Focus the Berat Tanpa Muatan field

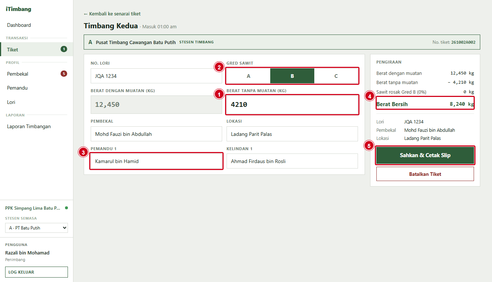click(292, 105)
